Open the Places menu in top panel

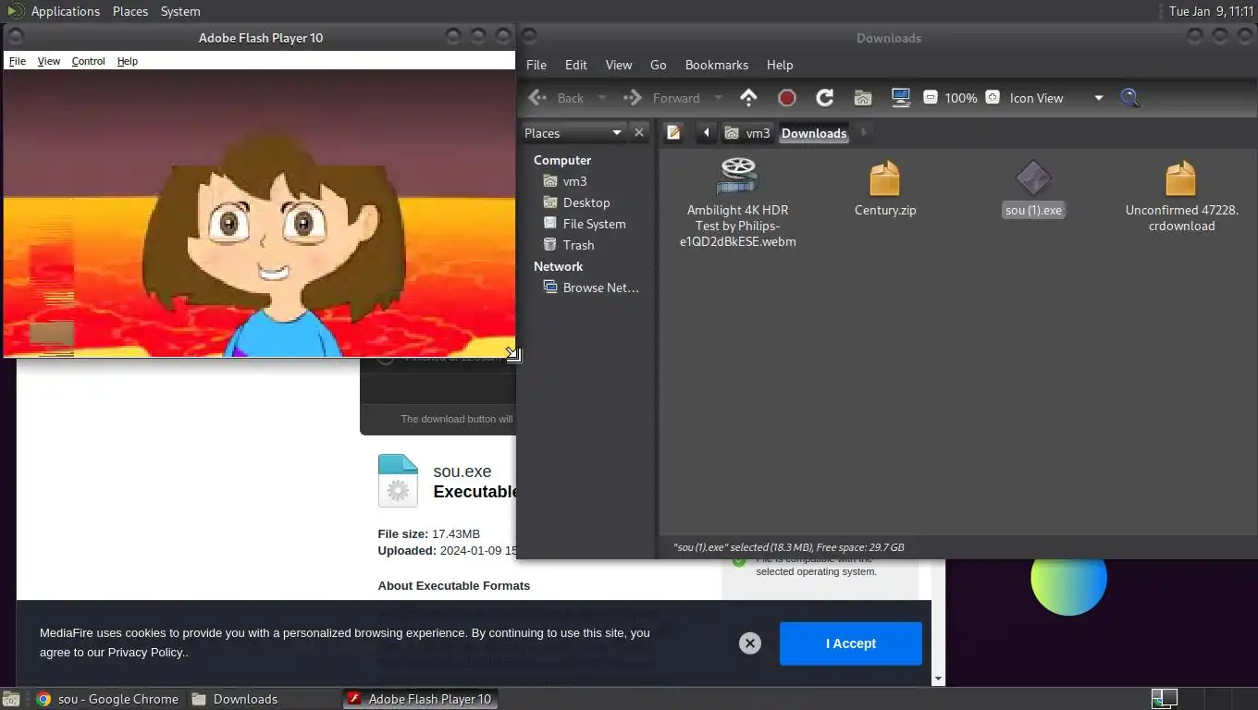click(130, 11)
